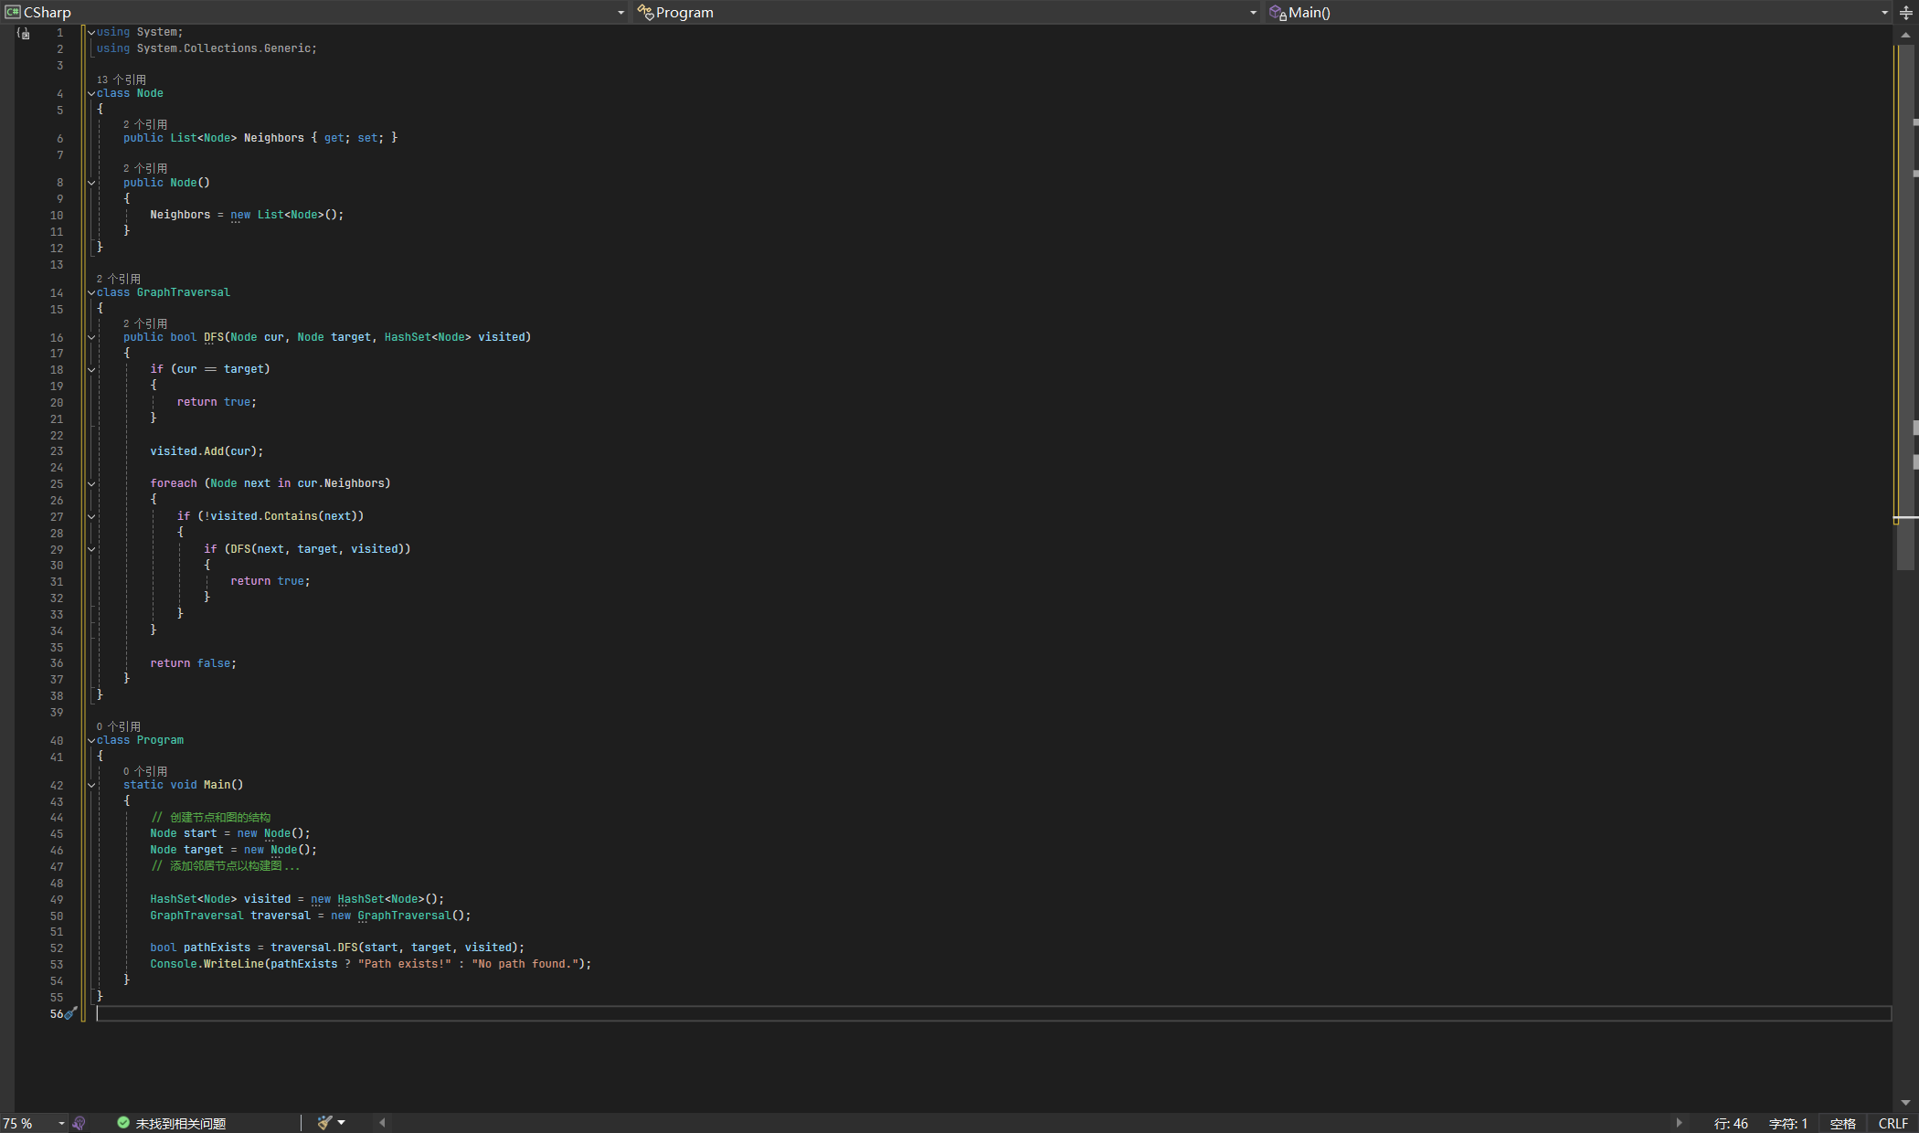Click line number 42 in the margin
The image size is (1919, 1133).
point(57,786)
